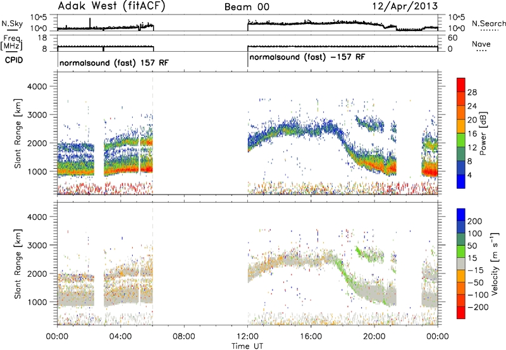Viewport: 506px width, 350px height.
Task: Click the "60" tick of the Nave axis
Action: [x=452, y=38]
